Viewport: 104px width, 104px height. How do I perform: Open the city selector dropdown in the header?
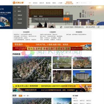tap(78, 3)
